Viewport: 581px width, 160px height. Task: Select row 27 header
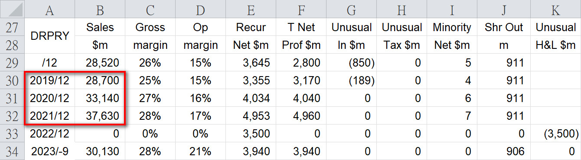click(12, 27)
